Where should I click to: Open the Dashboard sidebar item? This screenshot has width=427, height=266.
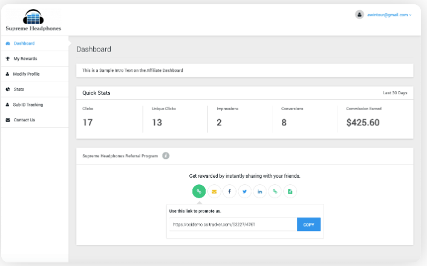(x=24, y=44)
